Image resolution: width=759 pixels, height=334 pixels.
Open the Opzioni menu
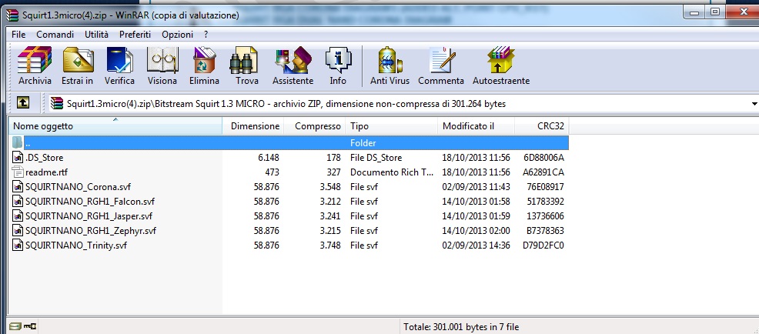[x=178, y=35]
